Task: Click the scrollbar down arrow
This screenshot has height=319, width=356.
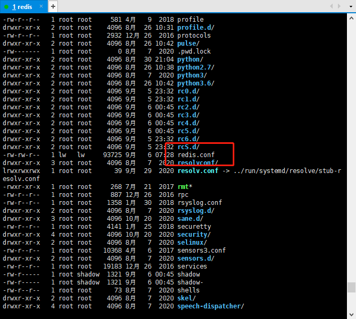Action: [351, 314]
